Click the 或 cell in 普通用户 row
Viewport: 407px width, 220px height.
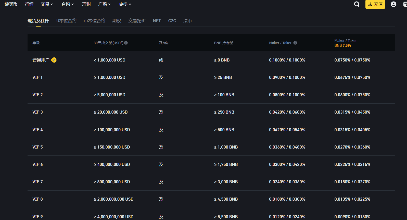[x=161, y=60]
